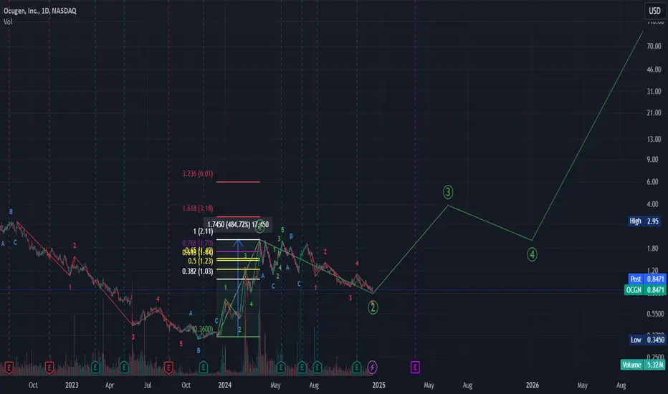Click the green earnings E marker nearest lightning icon
This screenshot has width=668, height=394.
357,367
